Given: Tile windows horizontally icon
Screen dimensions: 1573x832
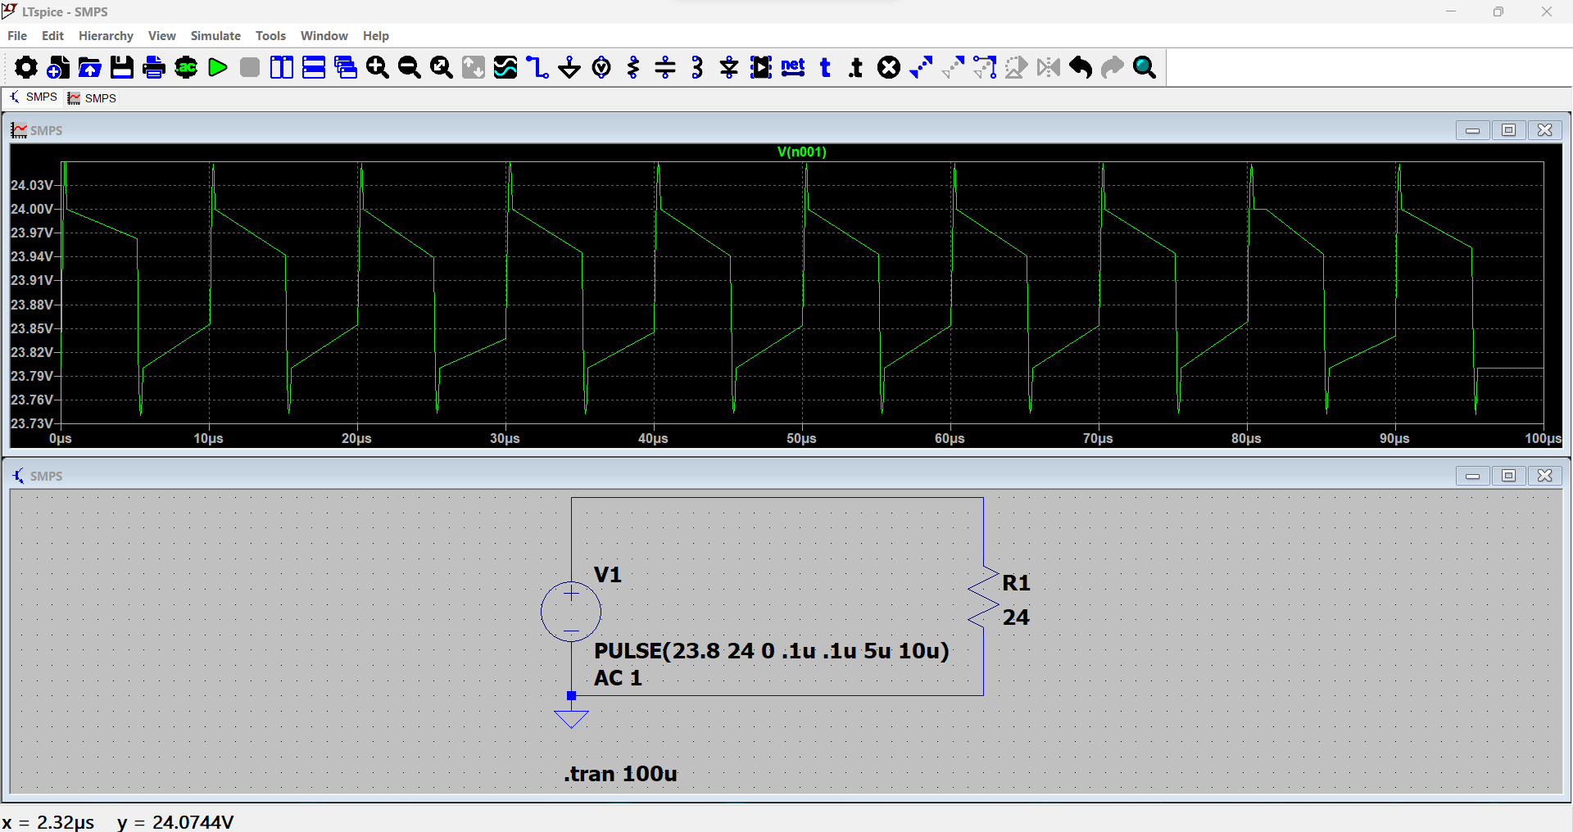Looking at the screenshot, I should (x=314, y=67).
